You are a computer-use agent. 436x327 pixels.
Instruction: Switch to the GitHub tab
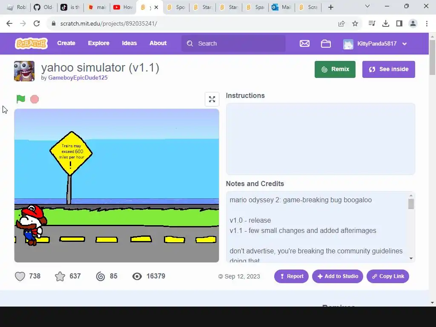pos(43,7)
